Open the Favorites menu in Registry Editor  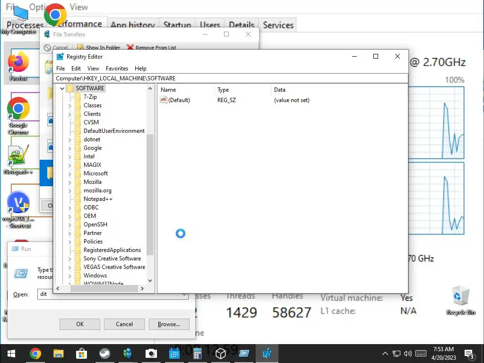(x=117, y=69)
